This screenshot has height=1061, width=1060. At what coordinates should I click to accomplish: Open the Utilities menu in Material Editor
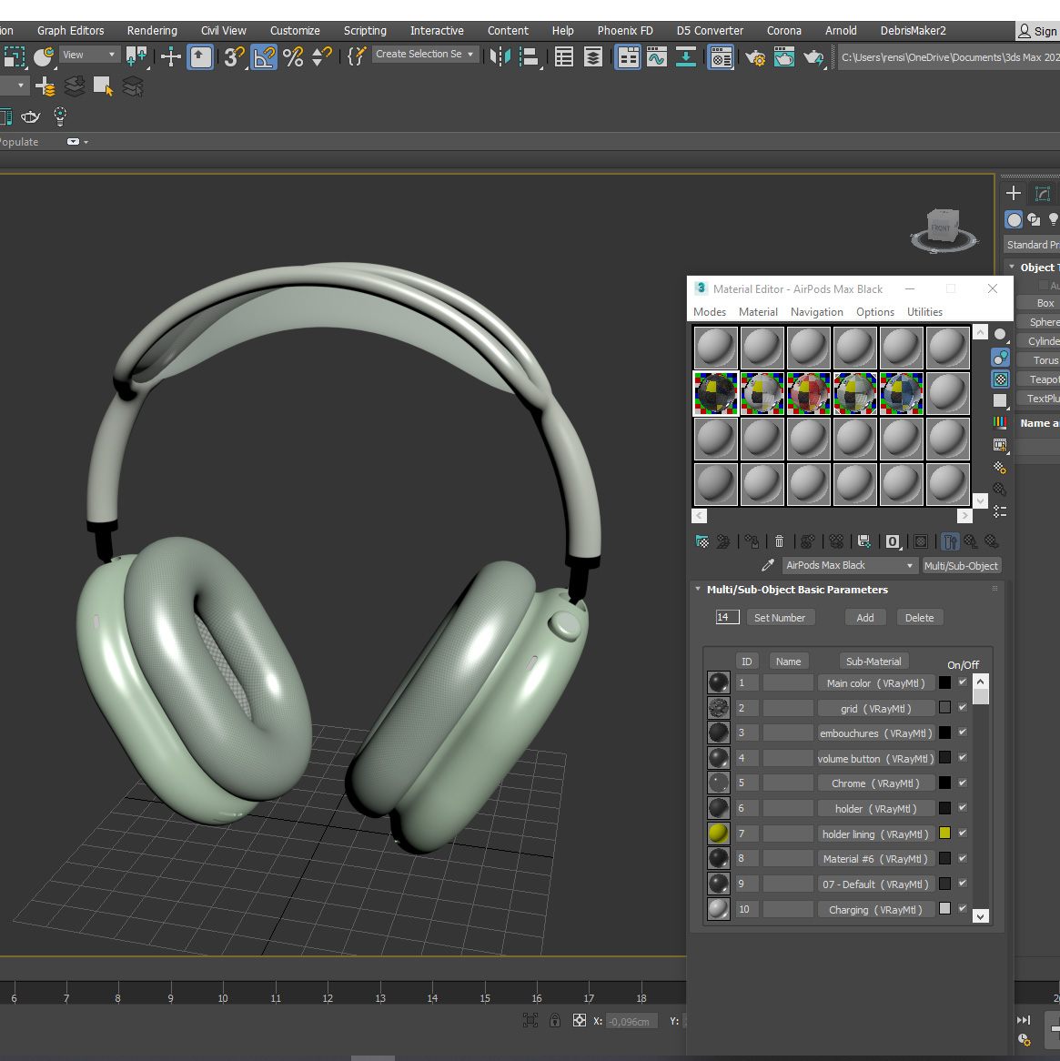point(924,312)
